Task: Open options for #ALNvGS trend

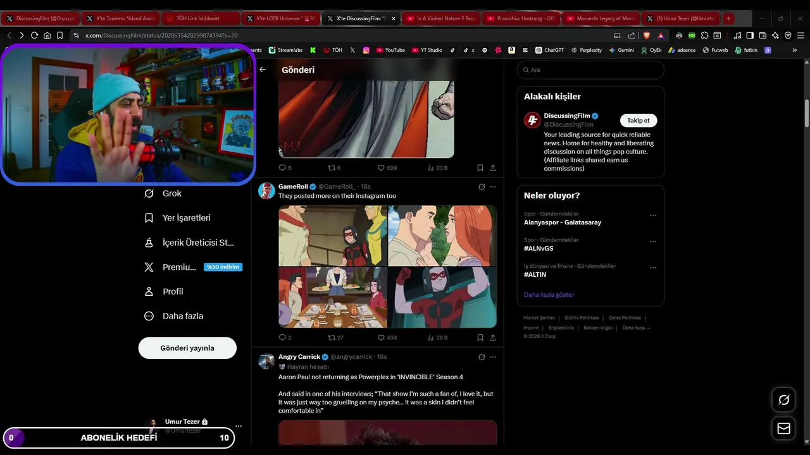Action: point(653,241)
